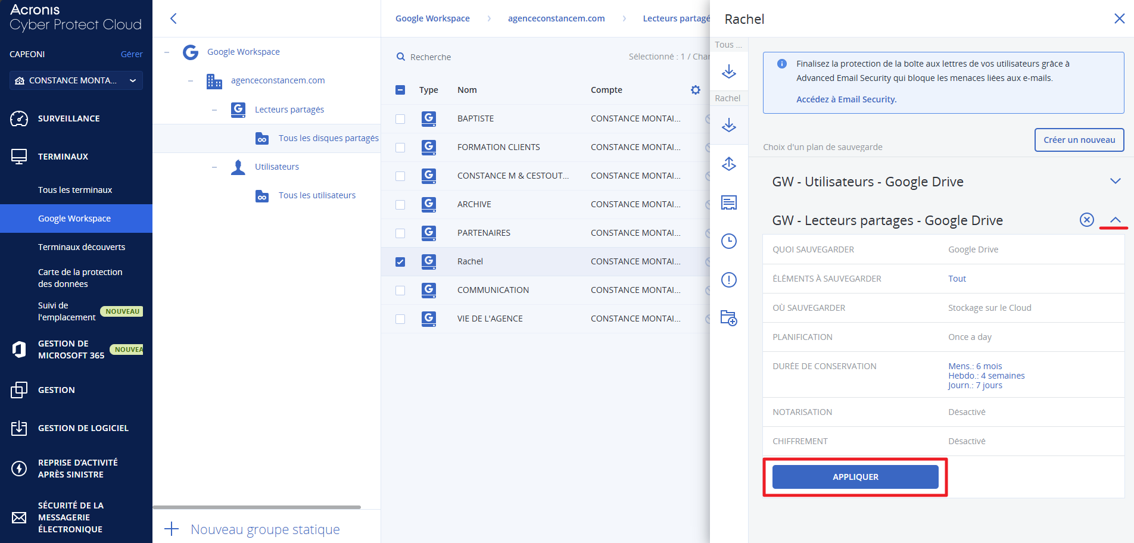1134x543 pixels.
Task: Expand the GW - Utilisateurs - Google Drive plan
Action: 1116,181
